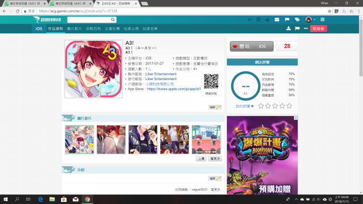Toggle the 想玩 wish-to-play heart button
The width and height of the screenshot is (363, 204).
(241, 46)
